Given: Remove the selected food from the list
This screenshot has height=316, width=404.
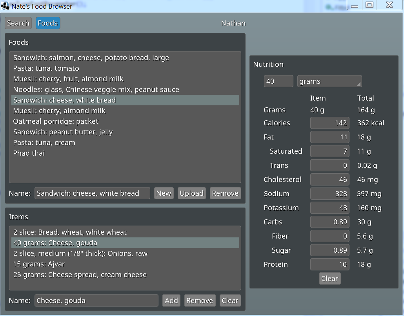Looking at the screenshot, I should [225, 193].
